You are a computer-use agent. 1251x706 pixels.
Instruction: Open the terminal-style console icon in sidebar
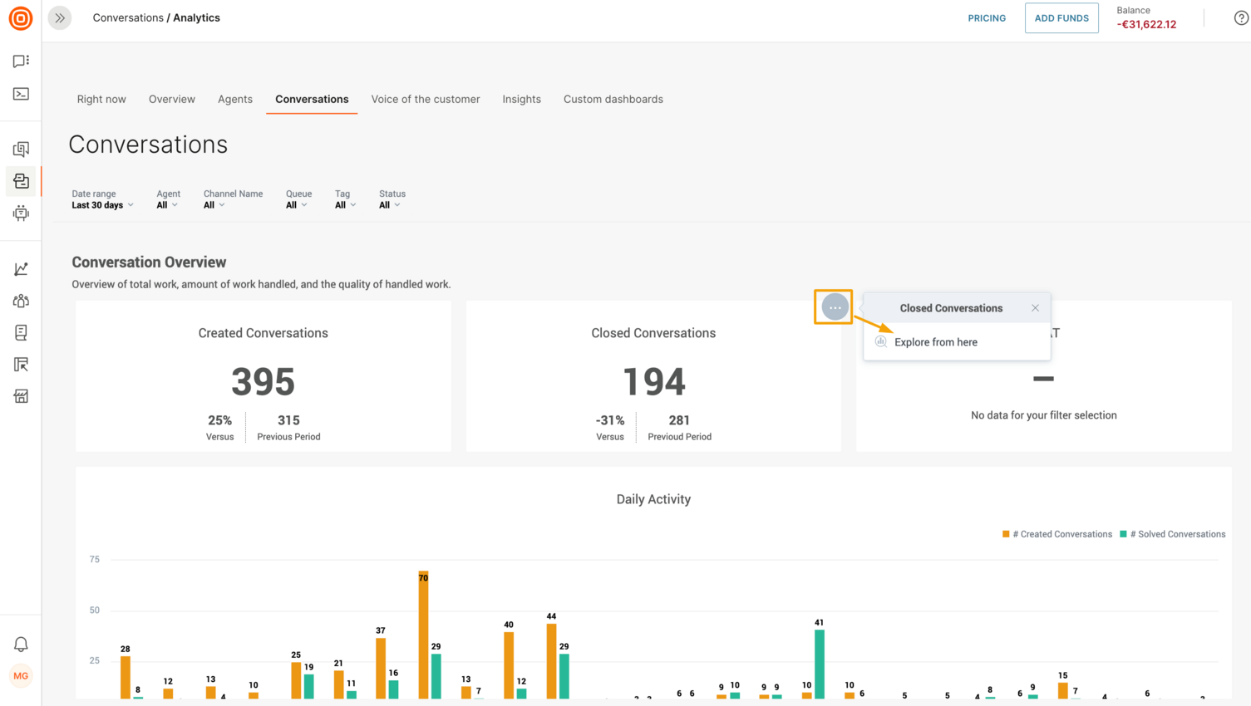(x=20, y=94)
